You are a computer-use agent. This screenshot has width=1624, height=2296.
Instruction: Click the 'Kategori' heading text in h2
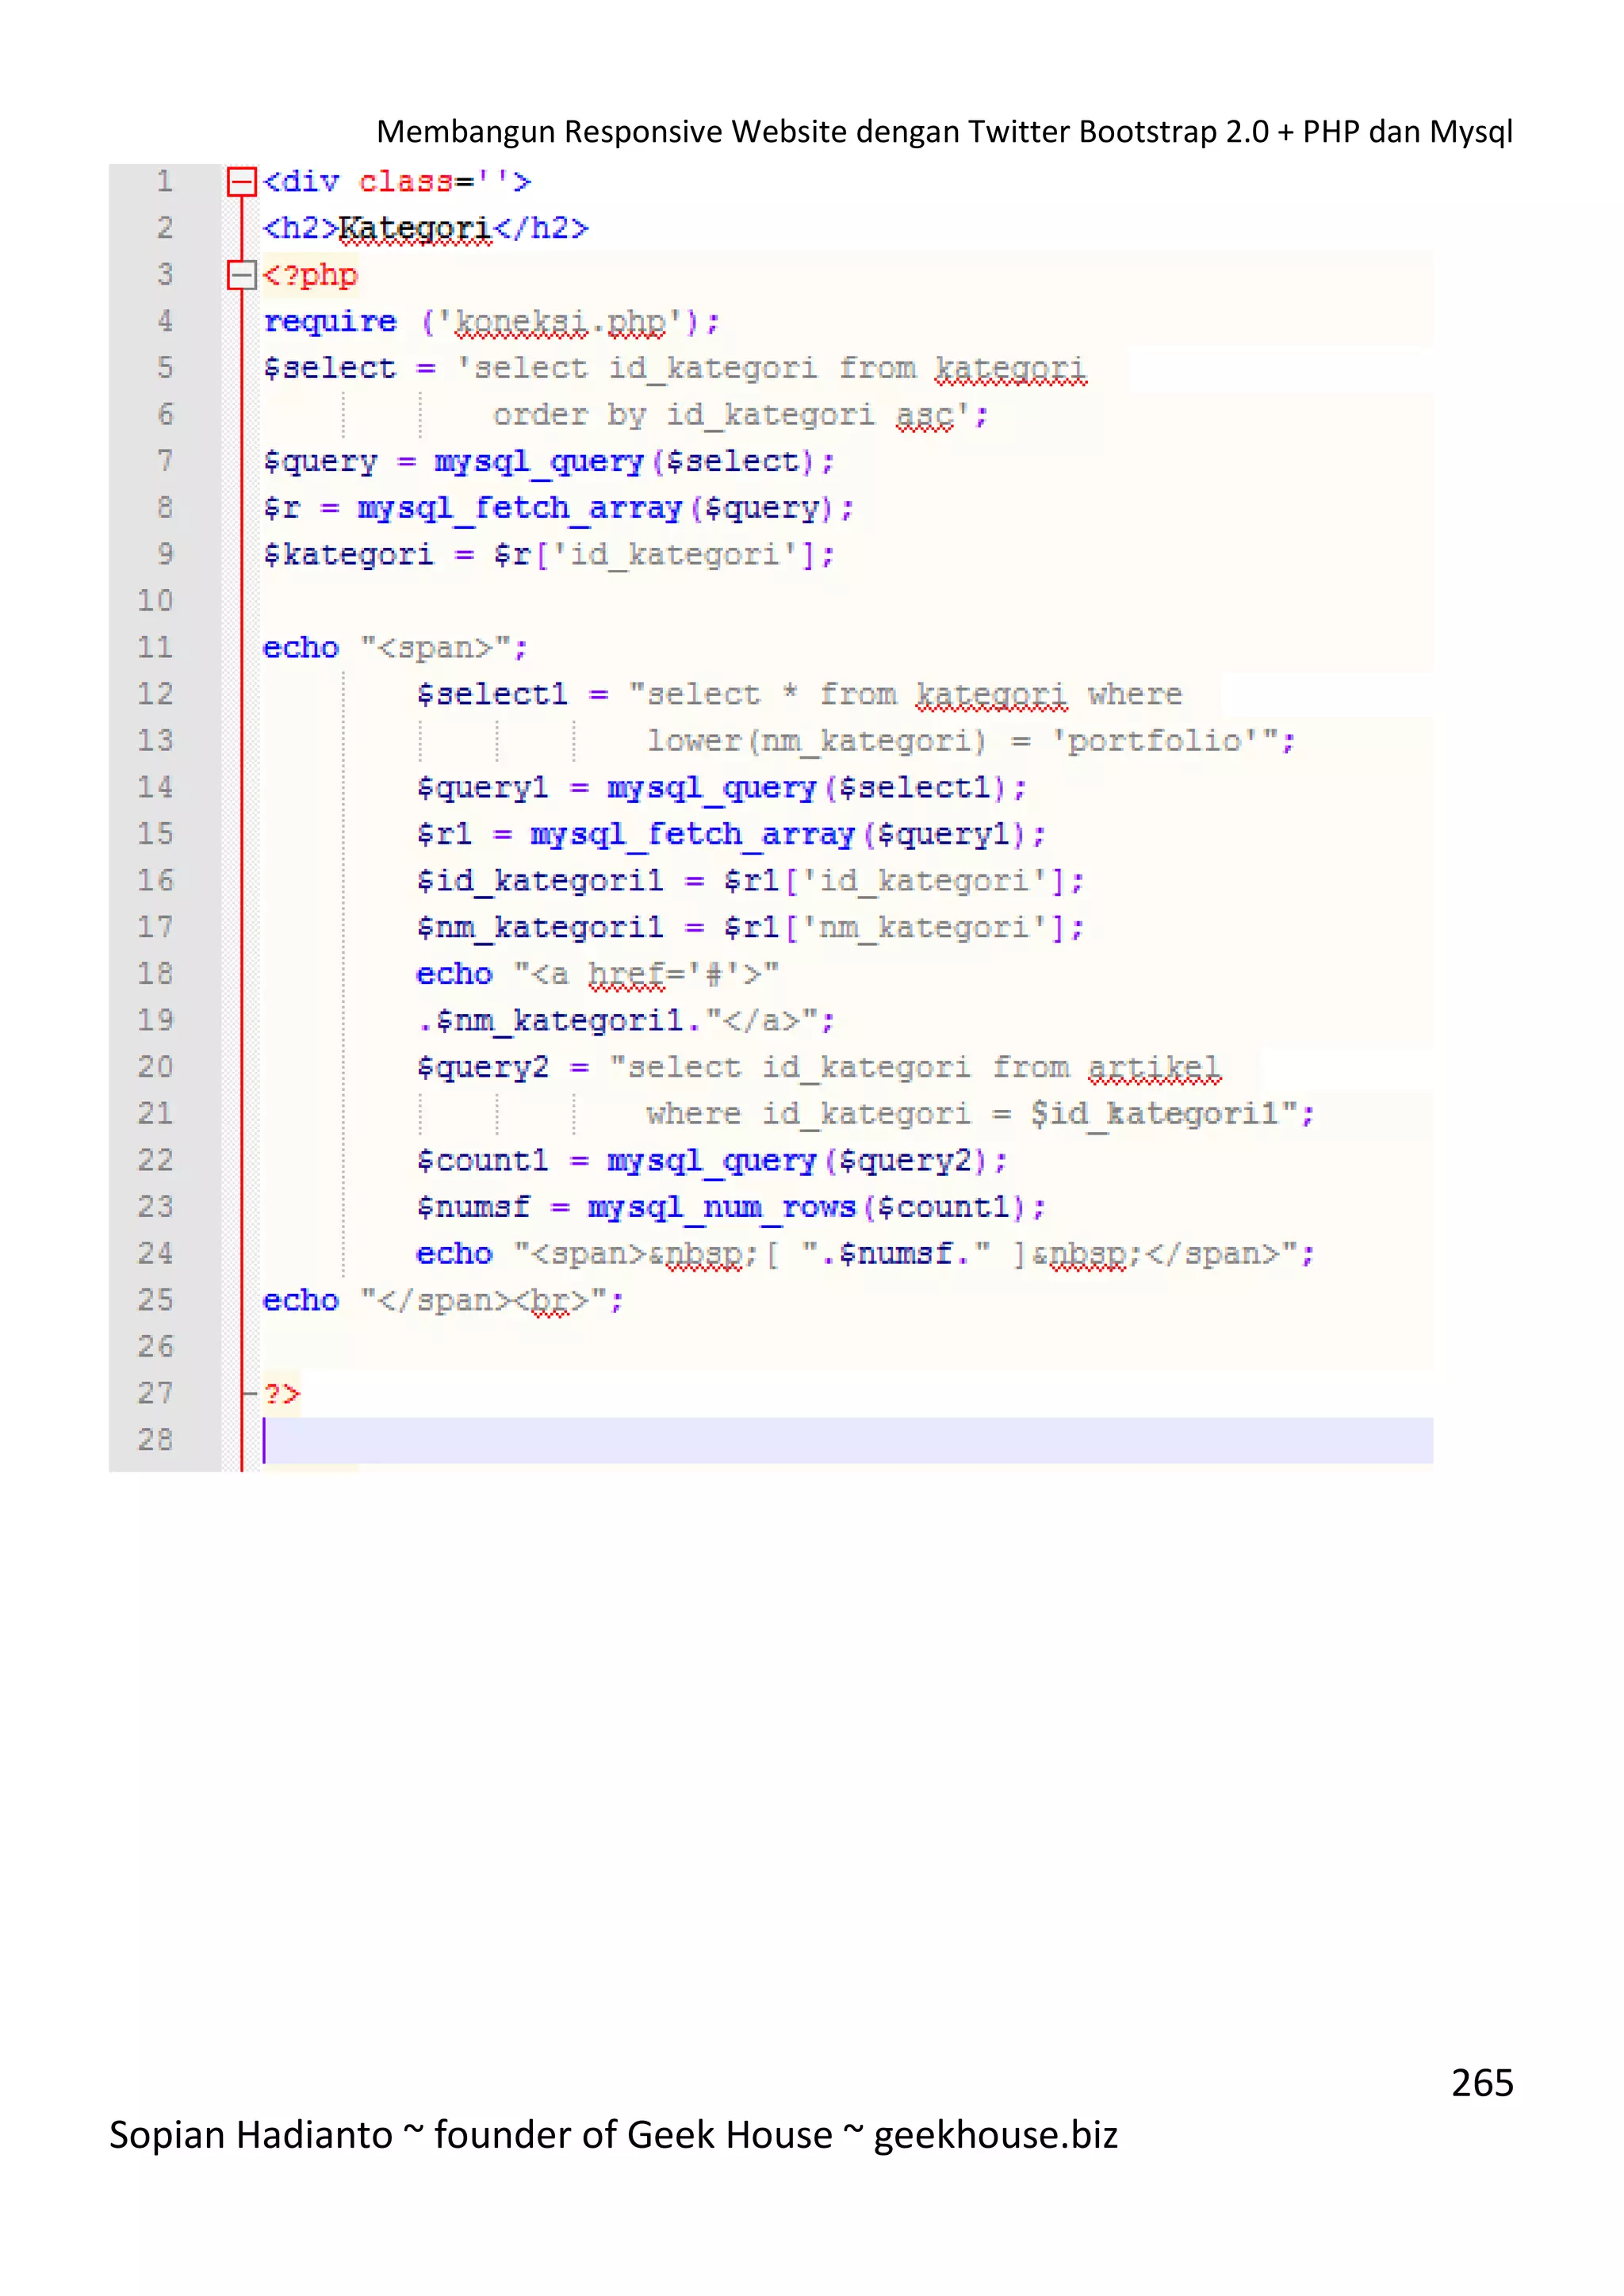[x=415, y=229]
